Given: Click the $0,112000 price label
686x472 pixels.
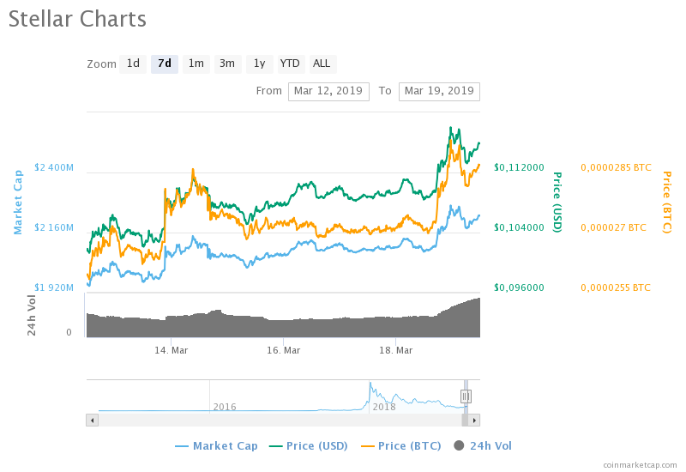Looking at the screenshot, I should click(x=519, y=167).
